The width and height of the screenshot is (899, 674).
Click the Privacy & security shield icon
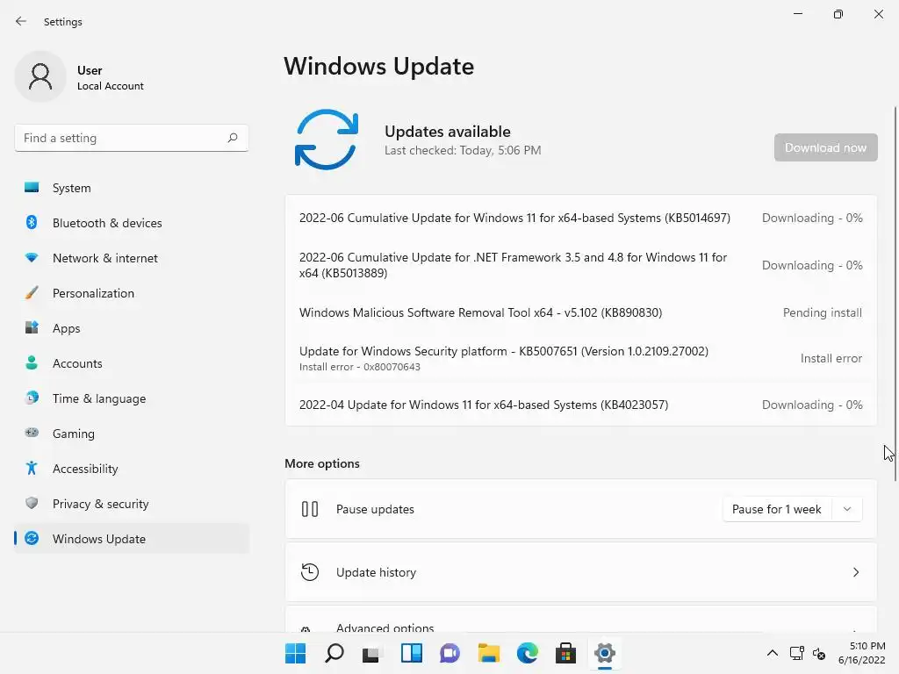(32, 503)
